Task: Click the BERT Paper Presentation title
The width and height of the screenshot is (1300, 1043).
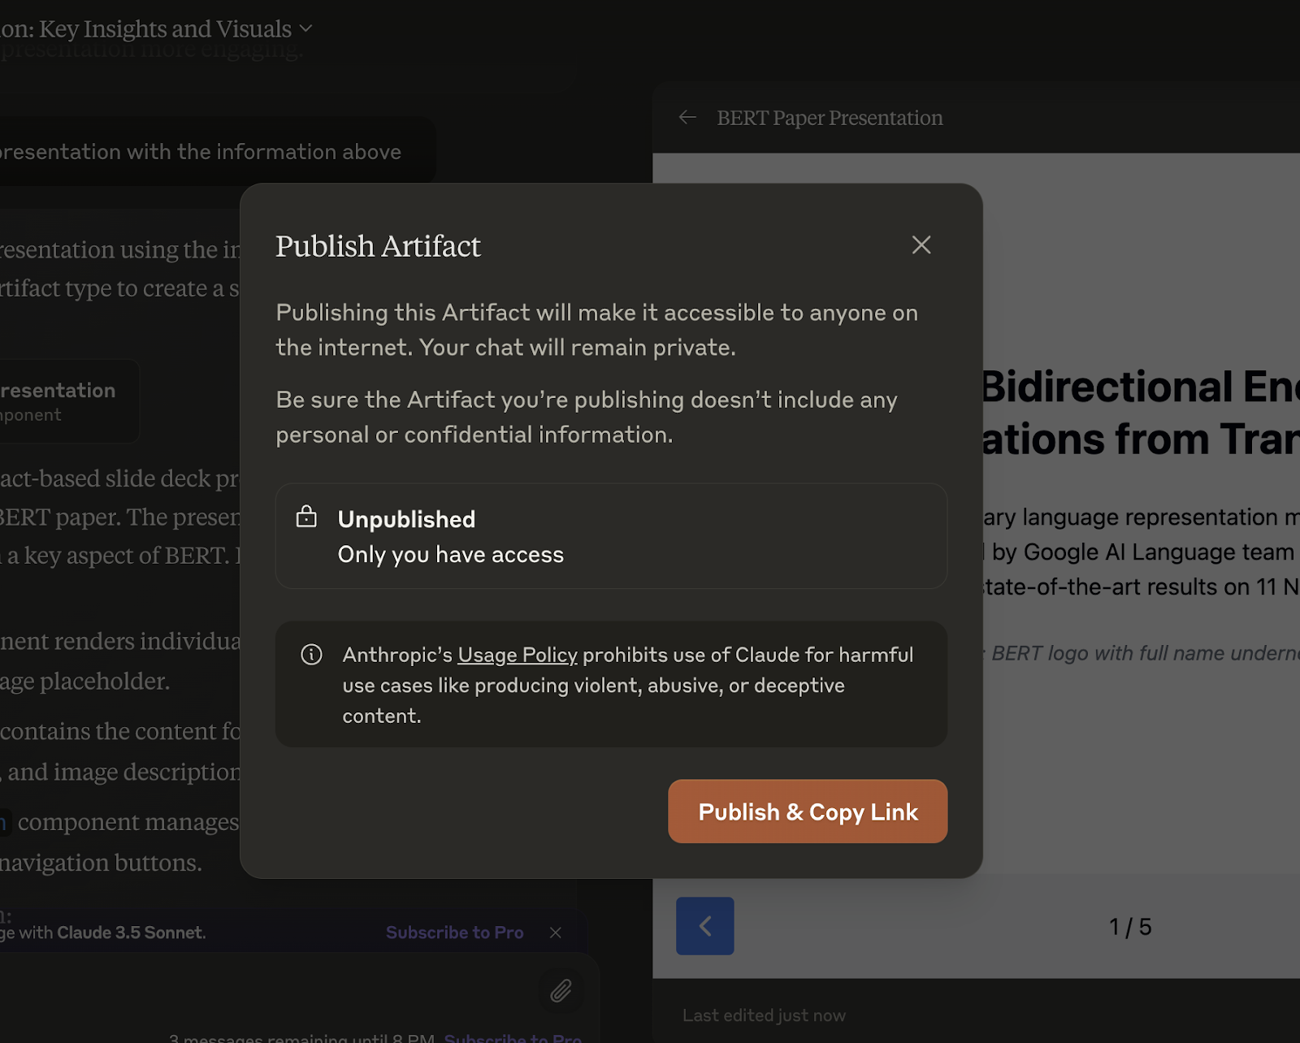Action: pyautogui.click(x=830, y=118)
